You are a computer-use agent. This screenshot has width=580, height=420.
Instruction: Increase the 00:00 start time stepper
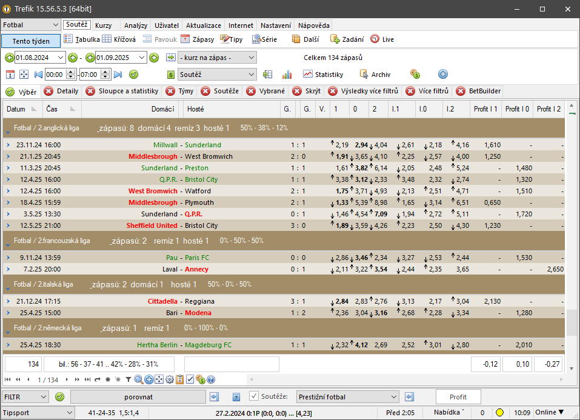pos(71,72)
